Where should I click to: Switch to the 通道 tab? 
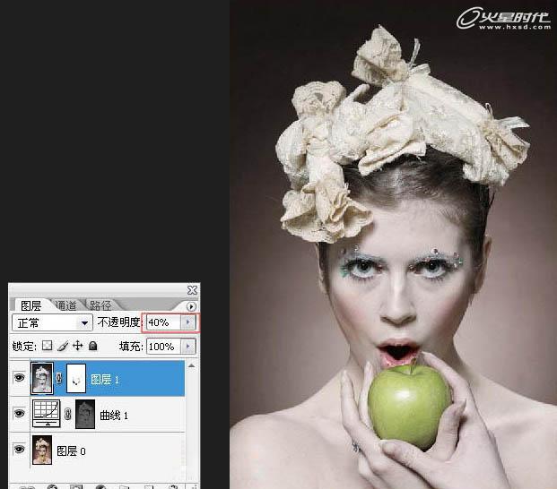(x=66, y=305)
